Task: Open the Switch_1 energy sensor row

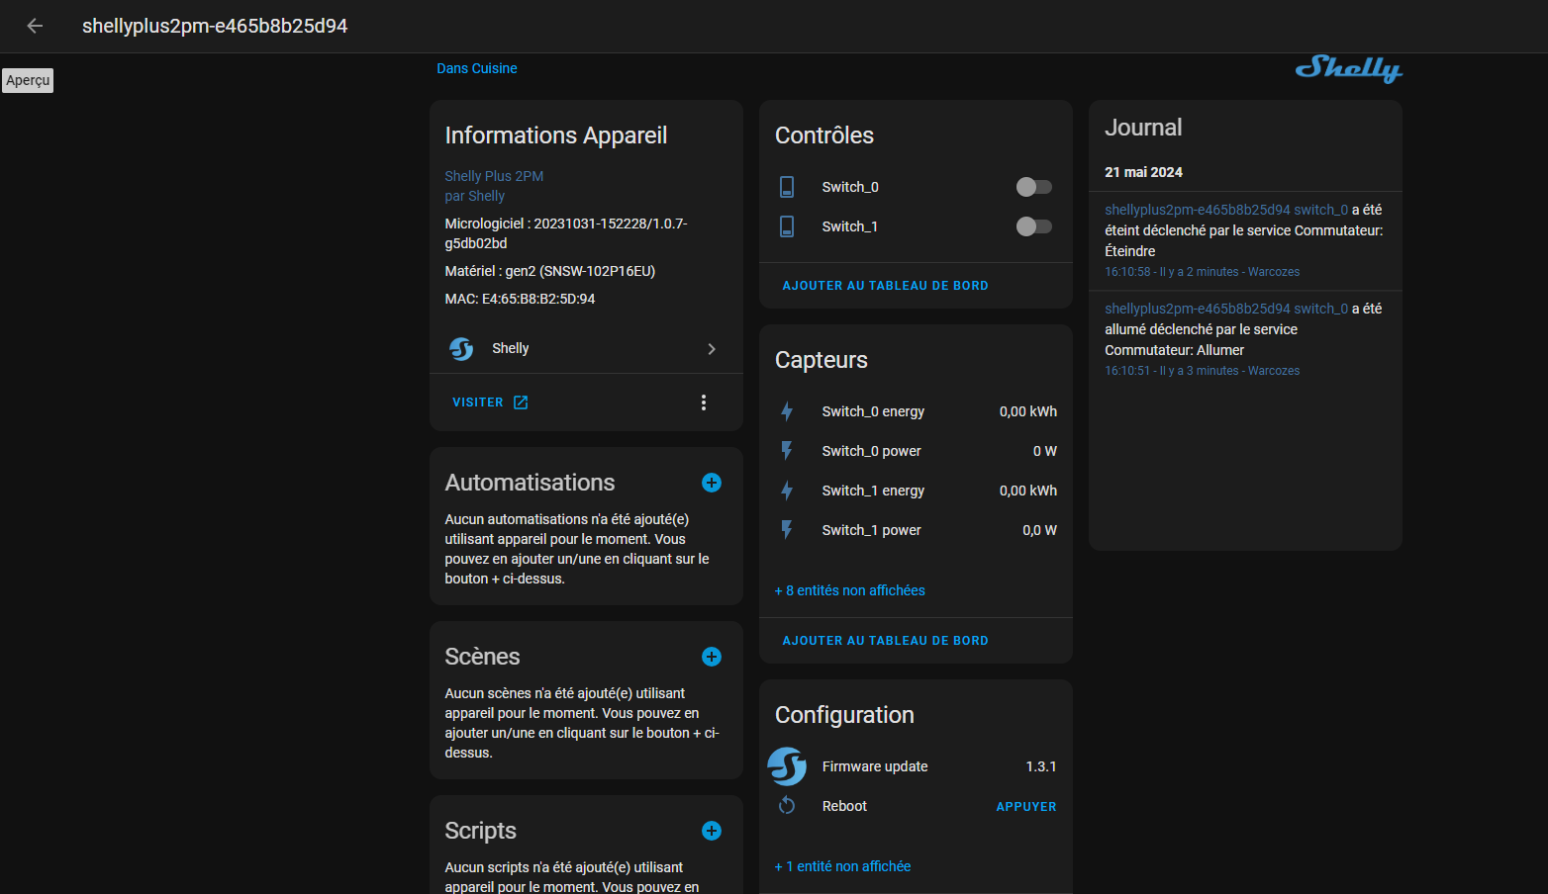Action: [x=916, y=491]
